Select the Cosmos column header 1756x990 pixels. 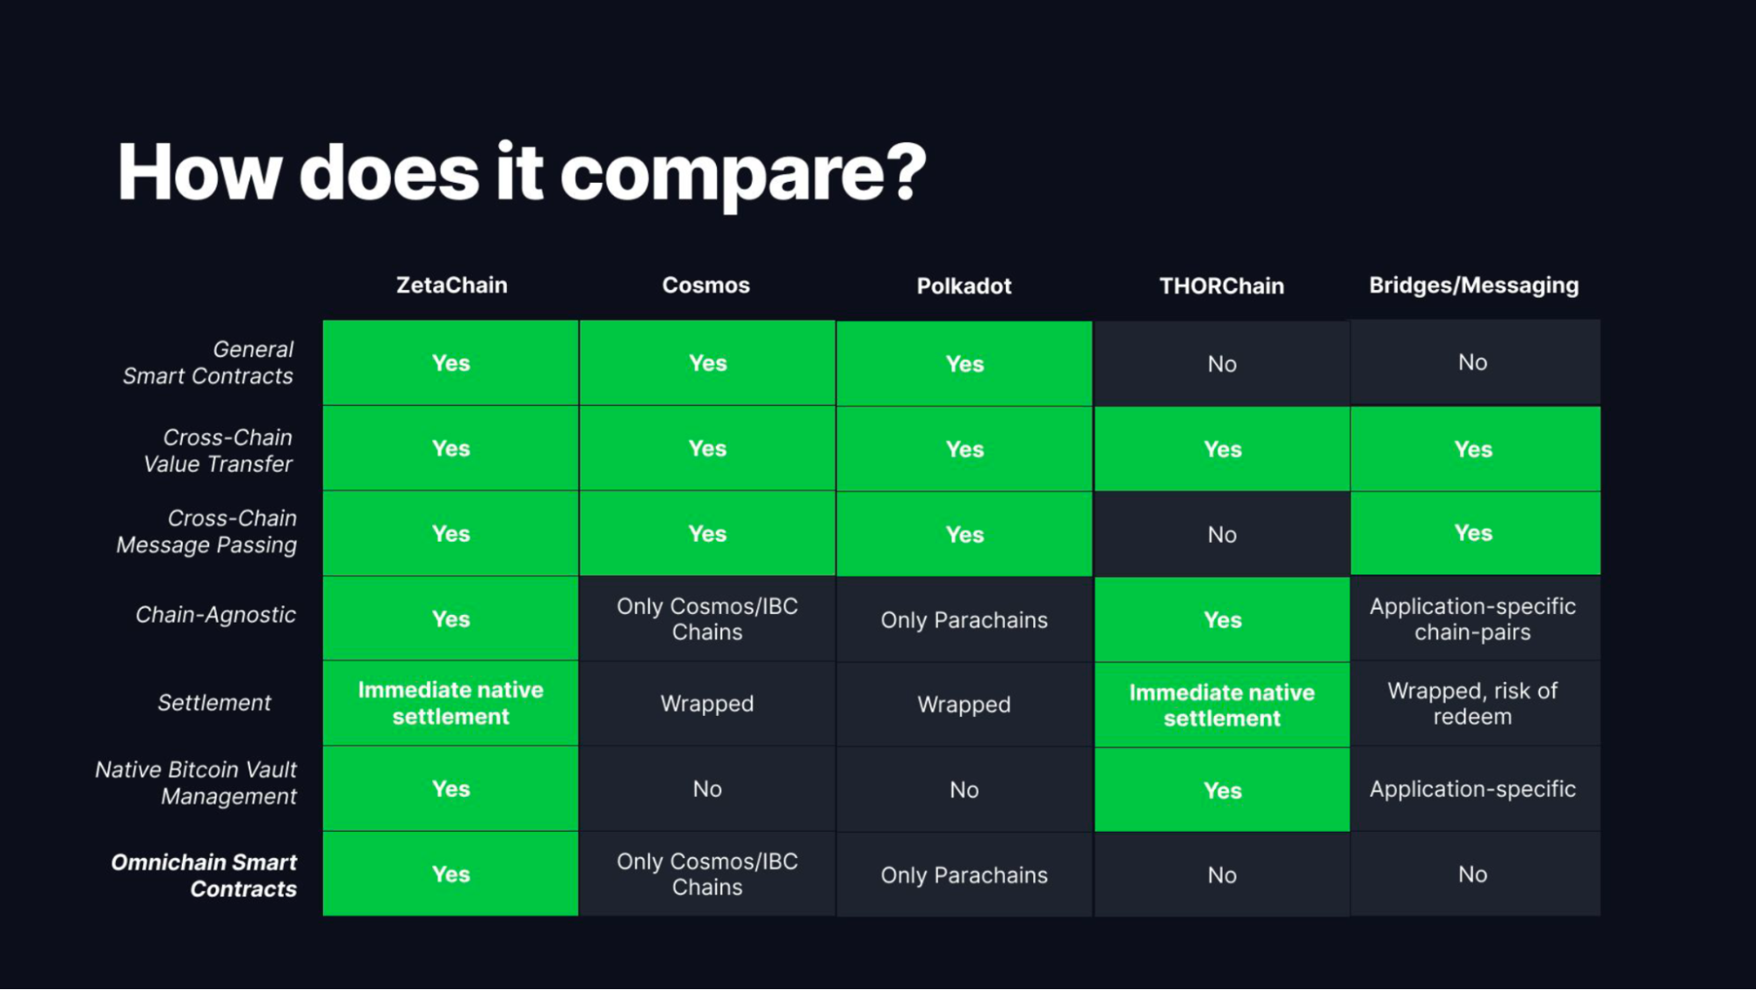(x=706, y=285)
